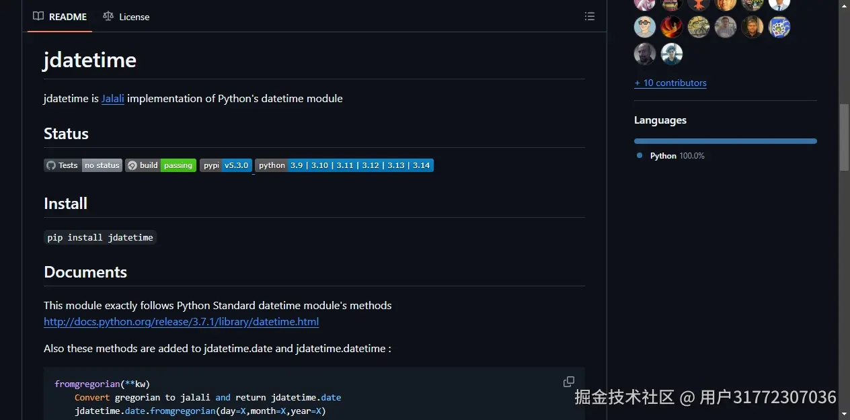Open the Python 100.0% language link

click(x=670, y=156)
